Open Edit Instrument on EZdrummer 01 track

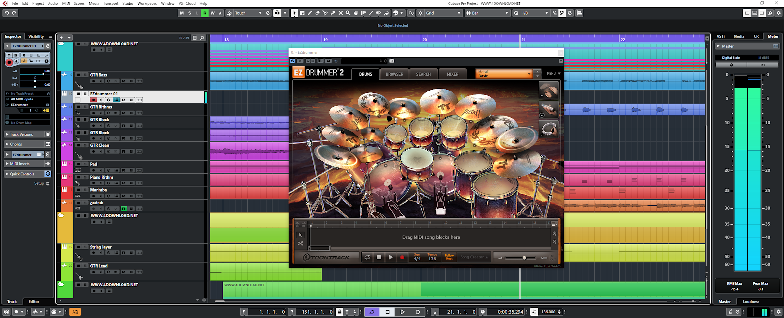click(116, 100)
